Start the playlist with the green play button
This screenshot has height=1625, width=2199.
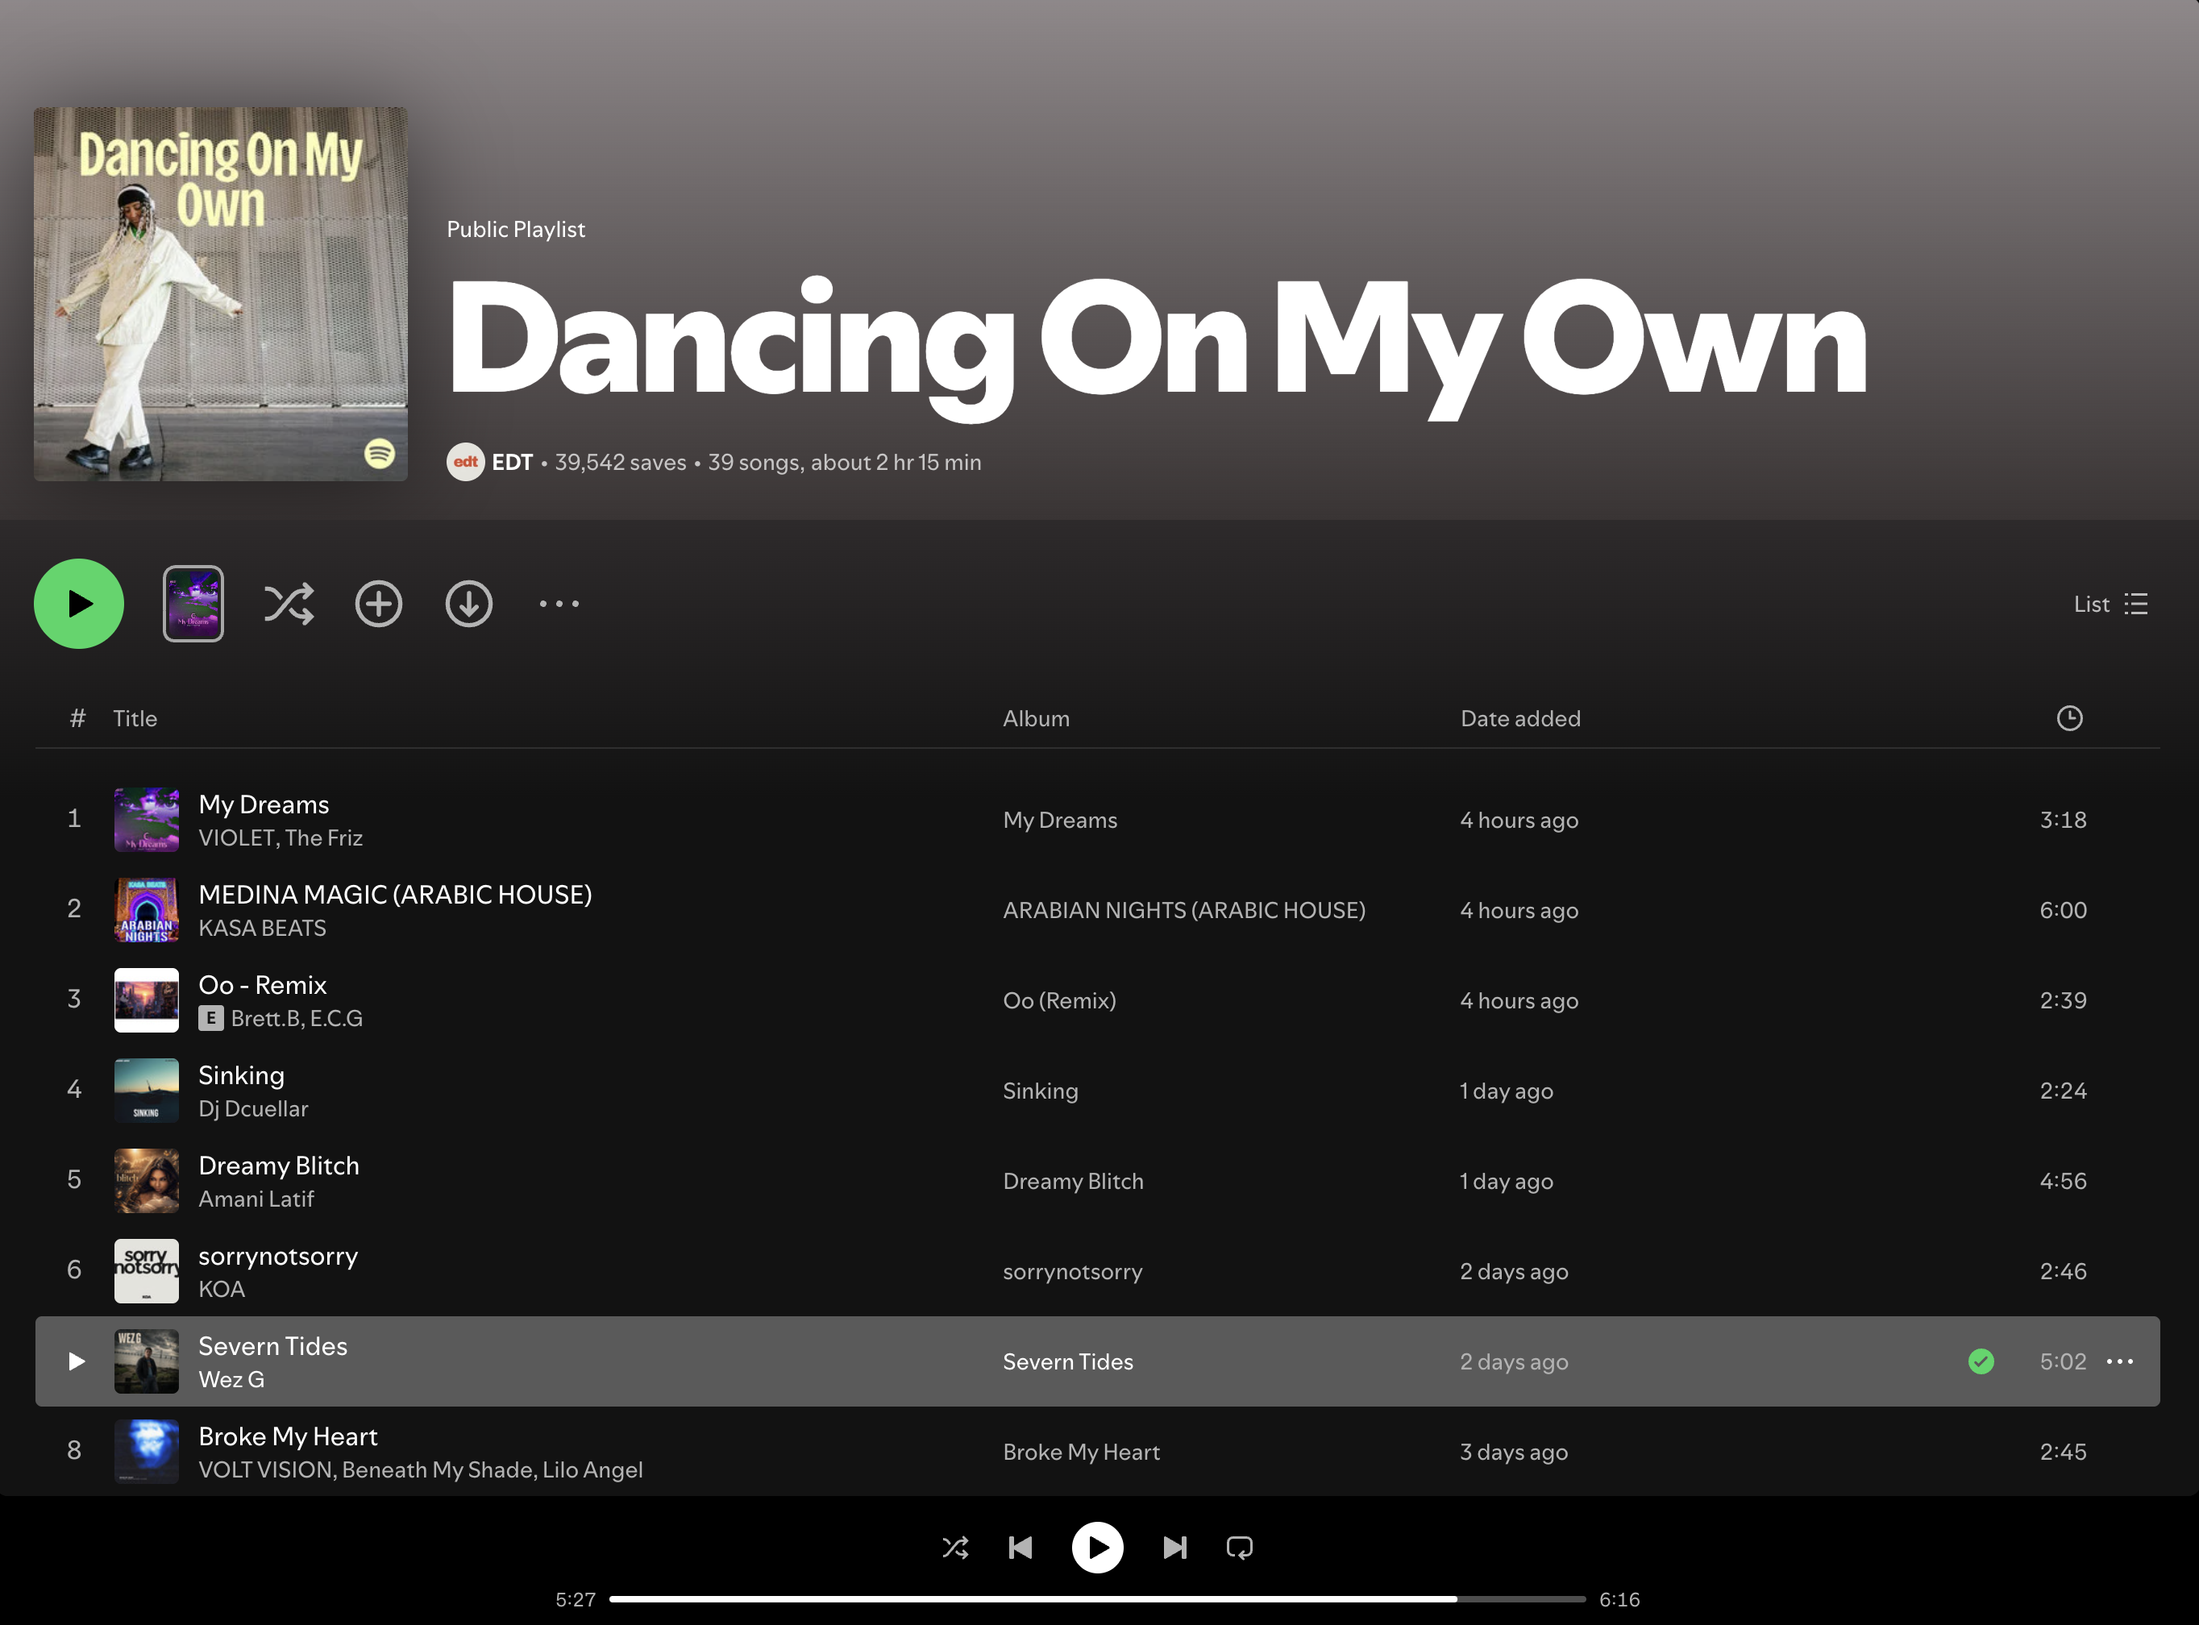pyautogui.click(x=79, y=603)
